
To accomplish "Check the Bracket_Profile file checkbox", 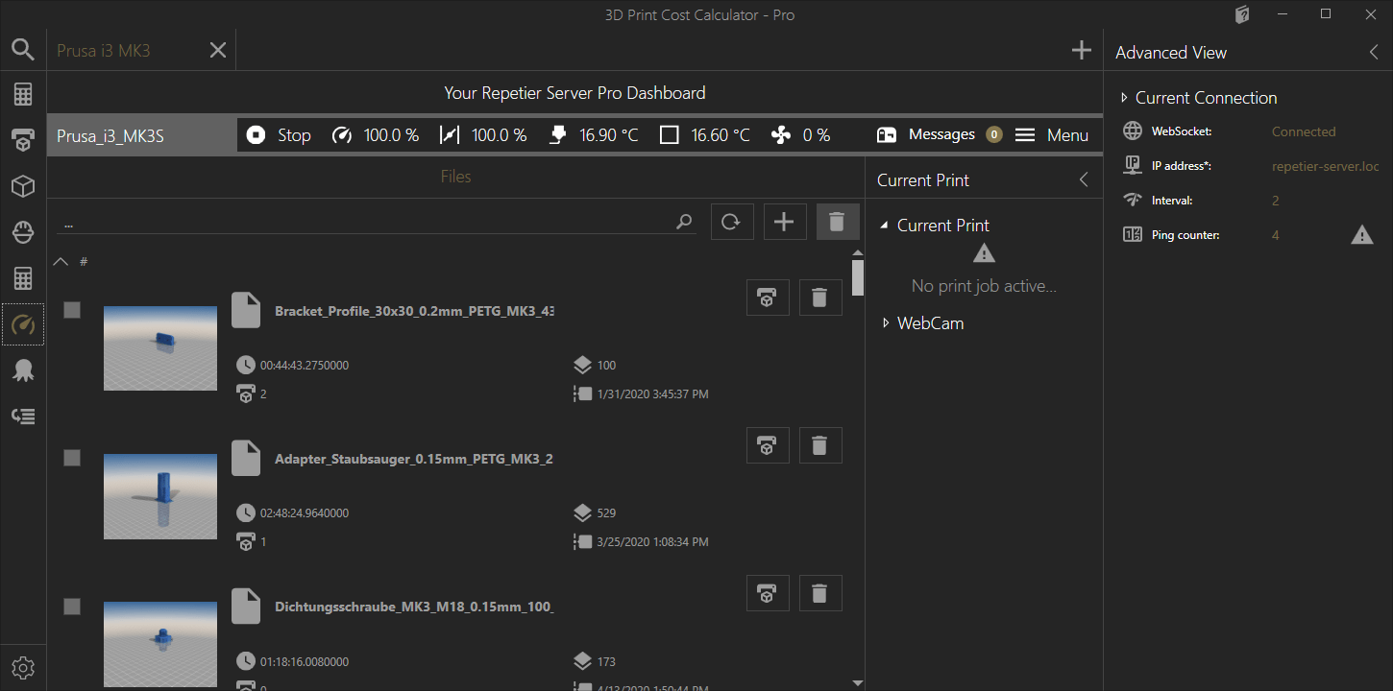I will click(72, 310).
